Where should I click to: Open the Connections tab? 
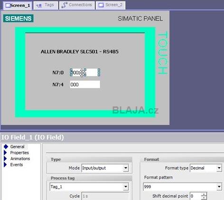coord(77,5)
